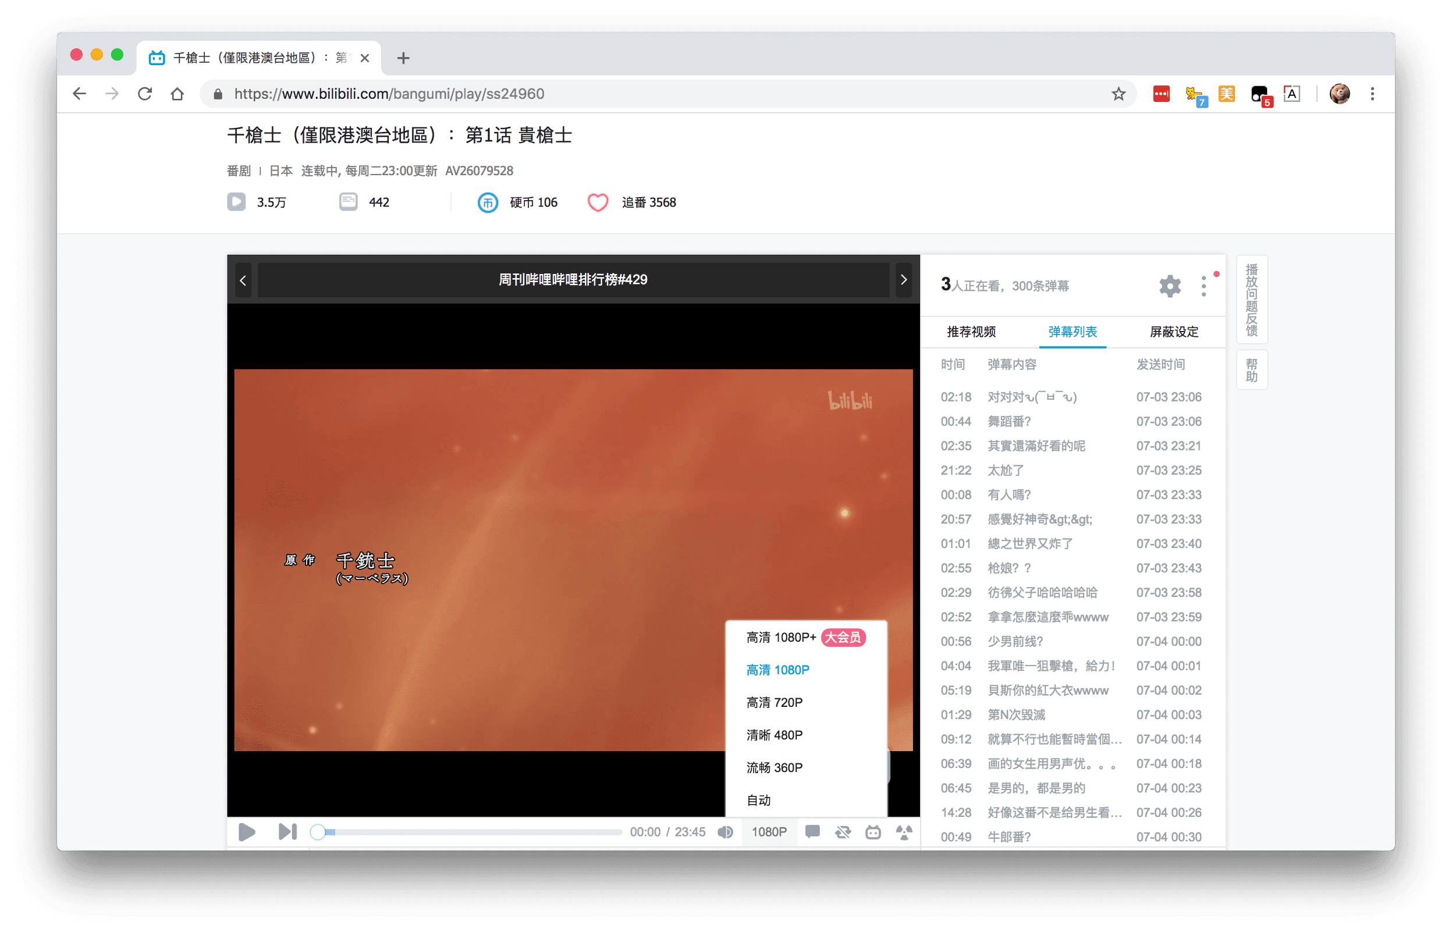This screenshot has height=932, width=1452.
Task: Select danmaku row '總之世界又炸了'
Action: point(1072,543)
